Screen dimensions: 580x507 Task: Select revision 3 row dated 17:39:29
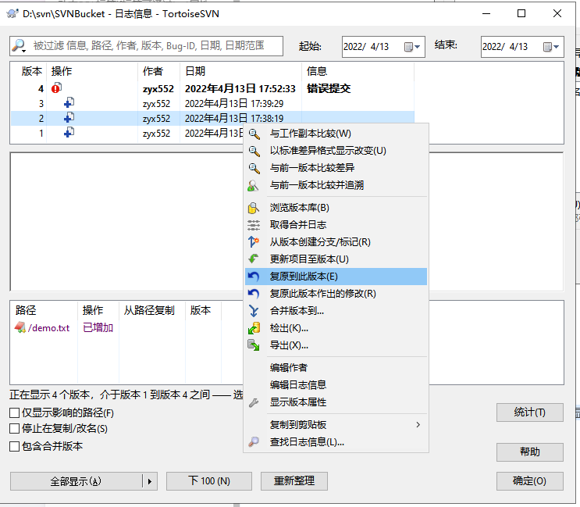[x=212, y=104]
